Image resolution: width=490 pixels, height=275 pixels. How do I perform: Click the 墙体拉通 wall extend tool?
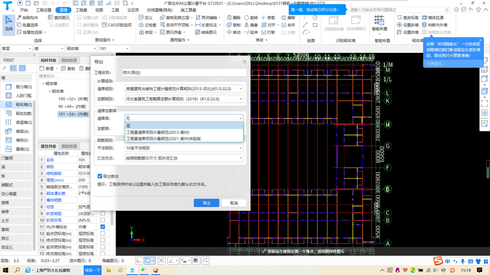[433, 18]
